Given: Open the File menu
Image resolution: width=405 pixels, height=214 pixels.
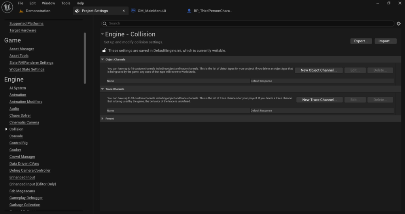Looking at the screenshot, I should coord(21,3).
